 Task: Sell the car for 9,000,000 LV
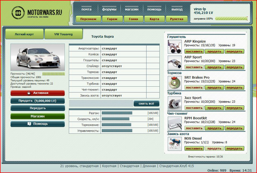tap(38, 101)
